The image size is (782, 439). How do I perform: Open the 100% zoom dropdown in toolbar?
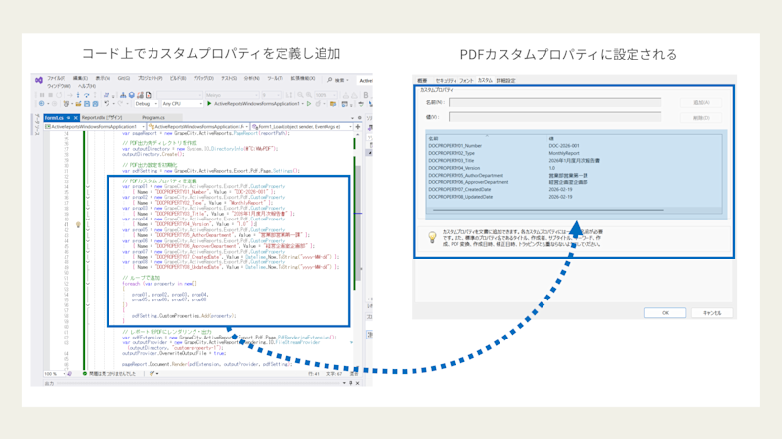pyautogui.click(x=326, y=95)
